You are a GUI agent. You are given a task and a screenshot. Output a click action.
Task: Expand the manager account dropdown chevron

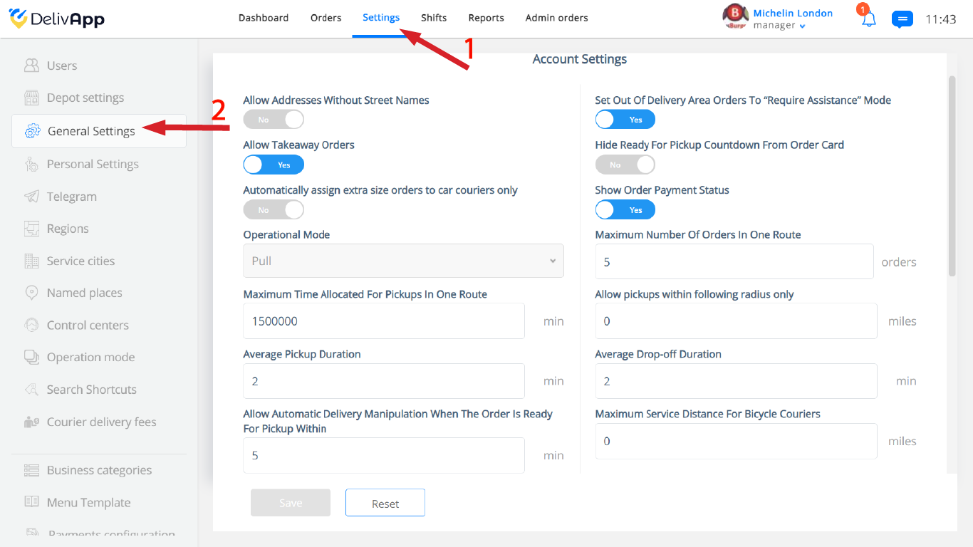(x=803, y=26)
